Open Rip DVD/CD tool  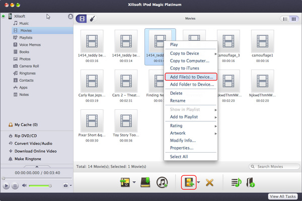23,136
